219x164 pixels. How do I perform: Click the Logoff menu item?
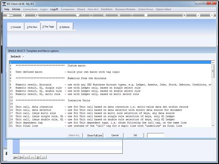point(54,9)
